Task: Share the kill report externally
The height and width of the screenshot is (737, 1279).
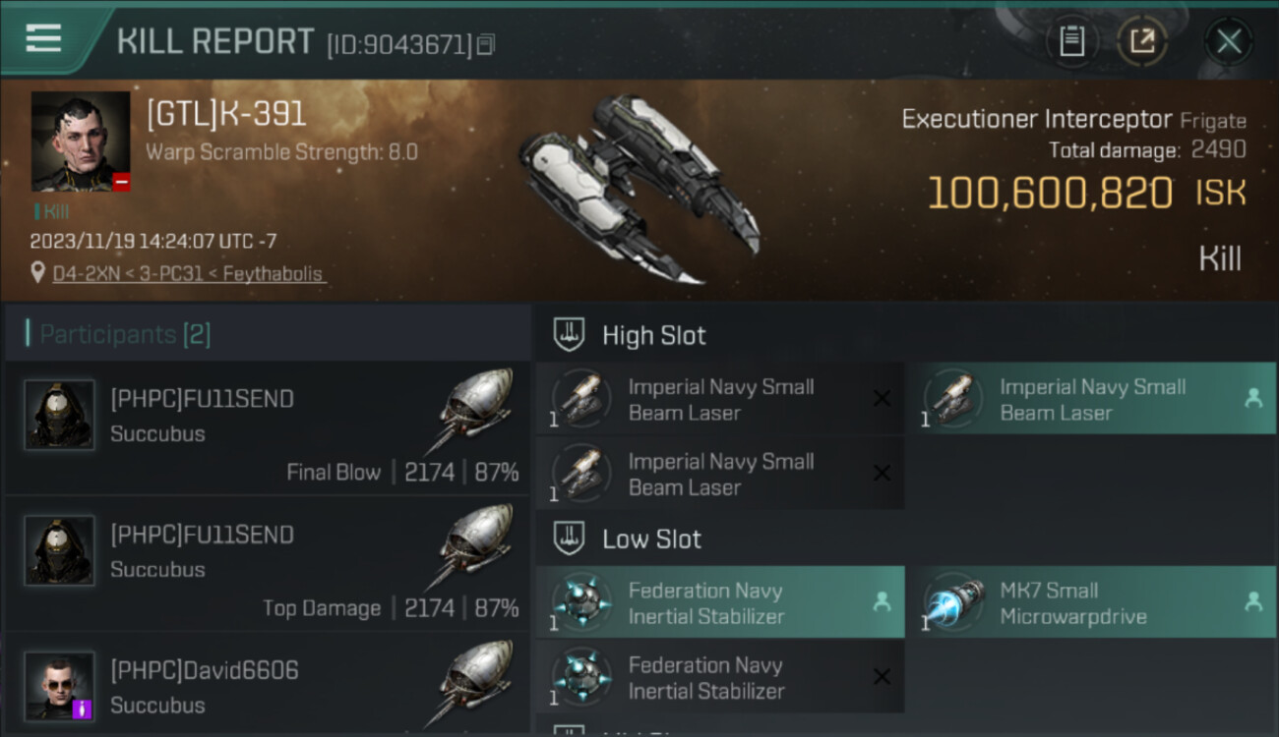Action: (1141, 41)
